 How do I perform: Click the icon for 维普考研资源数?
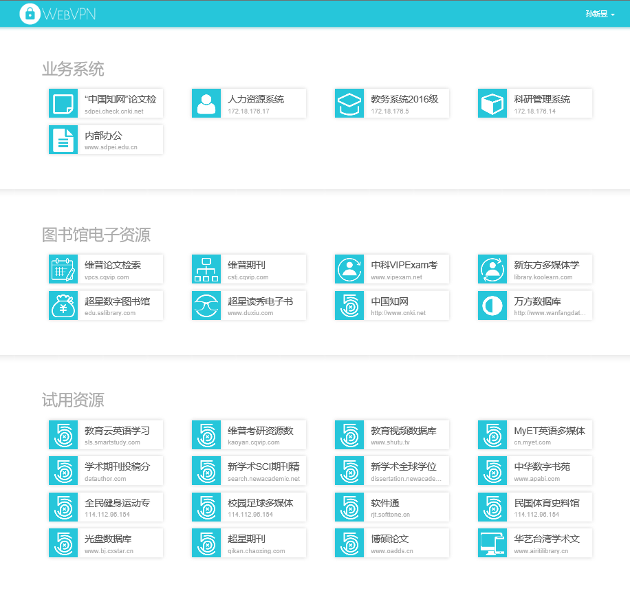click(206, 435)
